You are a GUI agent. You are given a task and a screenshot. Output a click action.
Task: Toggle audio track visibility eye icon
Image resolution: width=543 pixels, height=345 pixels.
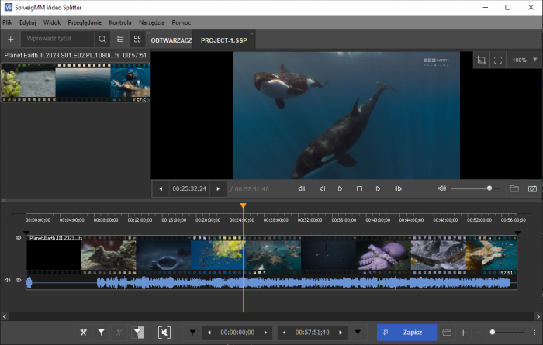point(19,281)
